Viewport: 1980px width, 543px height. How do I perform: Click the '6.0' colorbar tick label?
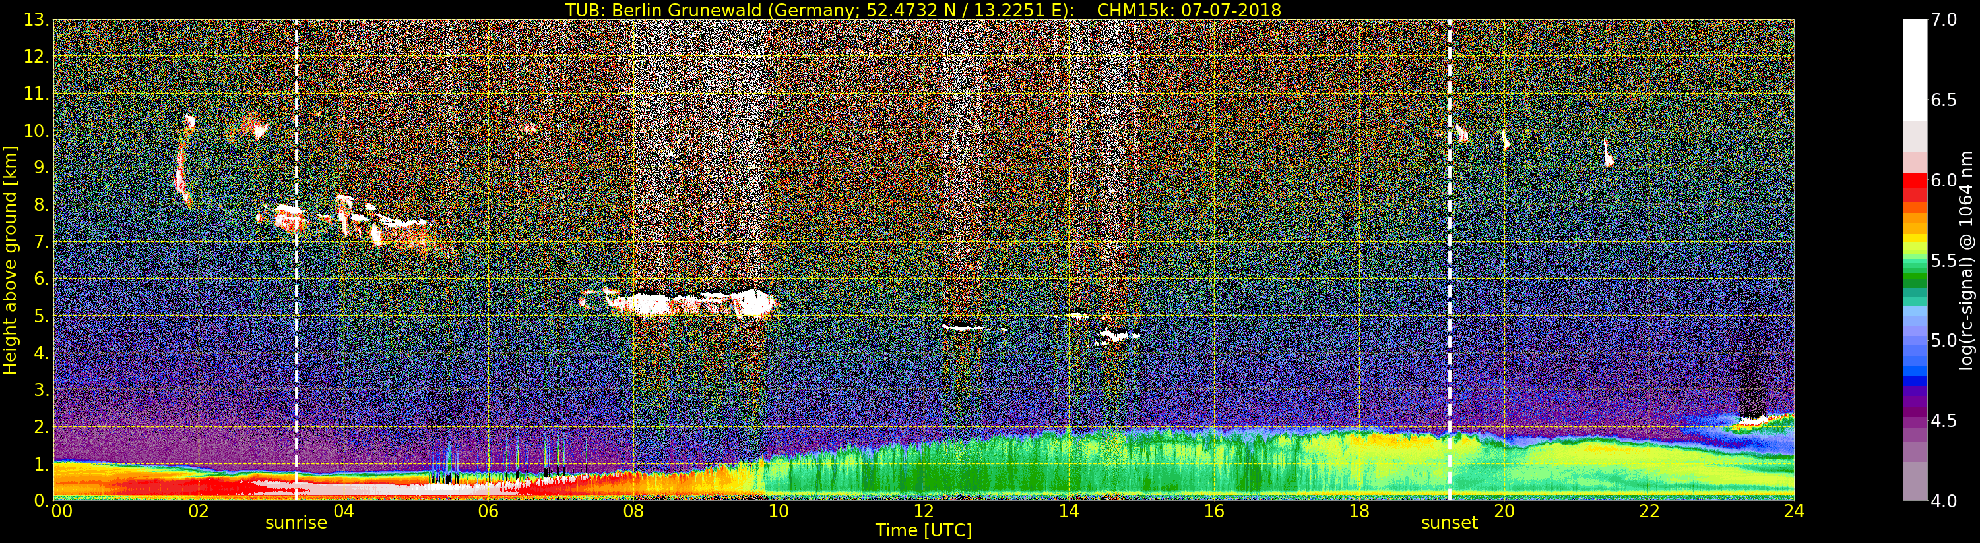pos(1944,180)
